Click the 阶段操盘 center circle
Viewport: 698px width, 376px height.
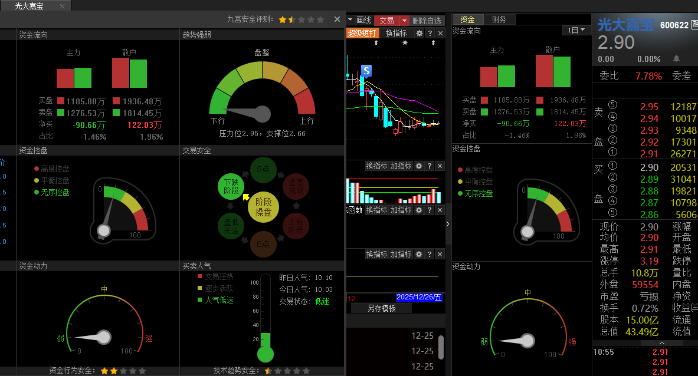click(x=263, y=207)
